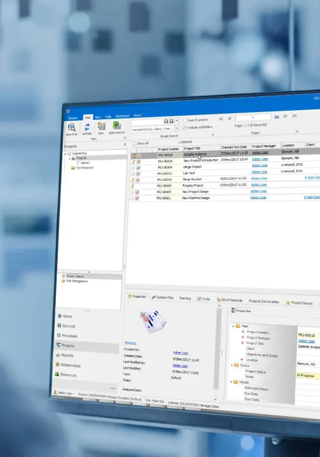Click the Resources icon in the navigation pane

[x=57, y=374]
